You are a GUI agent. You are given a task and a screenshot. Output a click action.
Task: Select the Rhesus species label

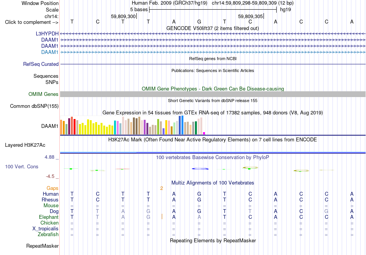pyautogui.click(x=50, y=200)
